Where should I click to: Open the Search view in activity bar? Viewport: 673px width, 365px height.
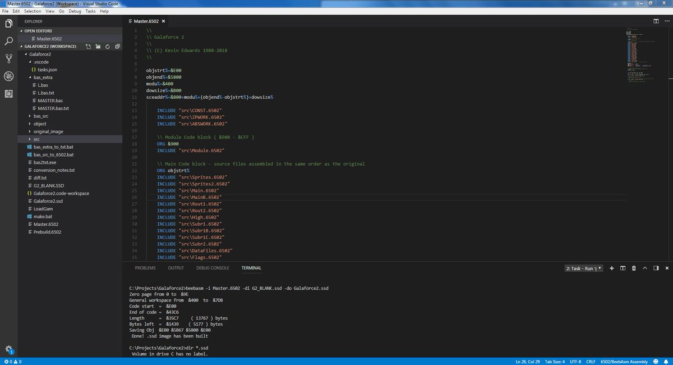pos(8,41)
